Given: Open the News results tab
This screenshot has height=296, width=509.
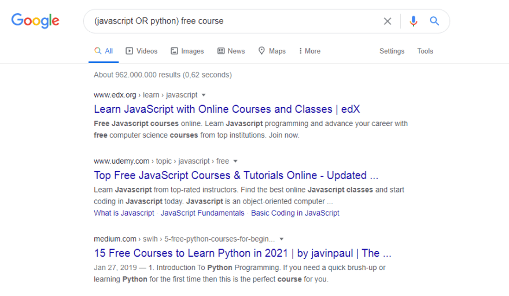Looking at the screenshot, I should (x=231, y=51).
